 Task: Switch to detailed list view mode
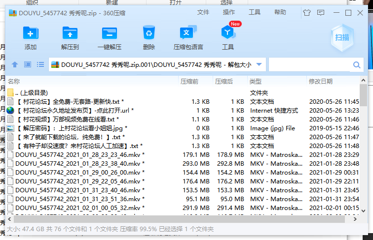point(40,64)
